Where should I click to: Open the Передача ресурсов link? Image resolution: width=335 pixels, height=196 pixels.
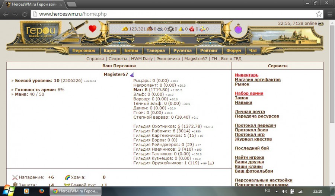[257, 116]
